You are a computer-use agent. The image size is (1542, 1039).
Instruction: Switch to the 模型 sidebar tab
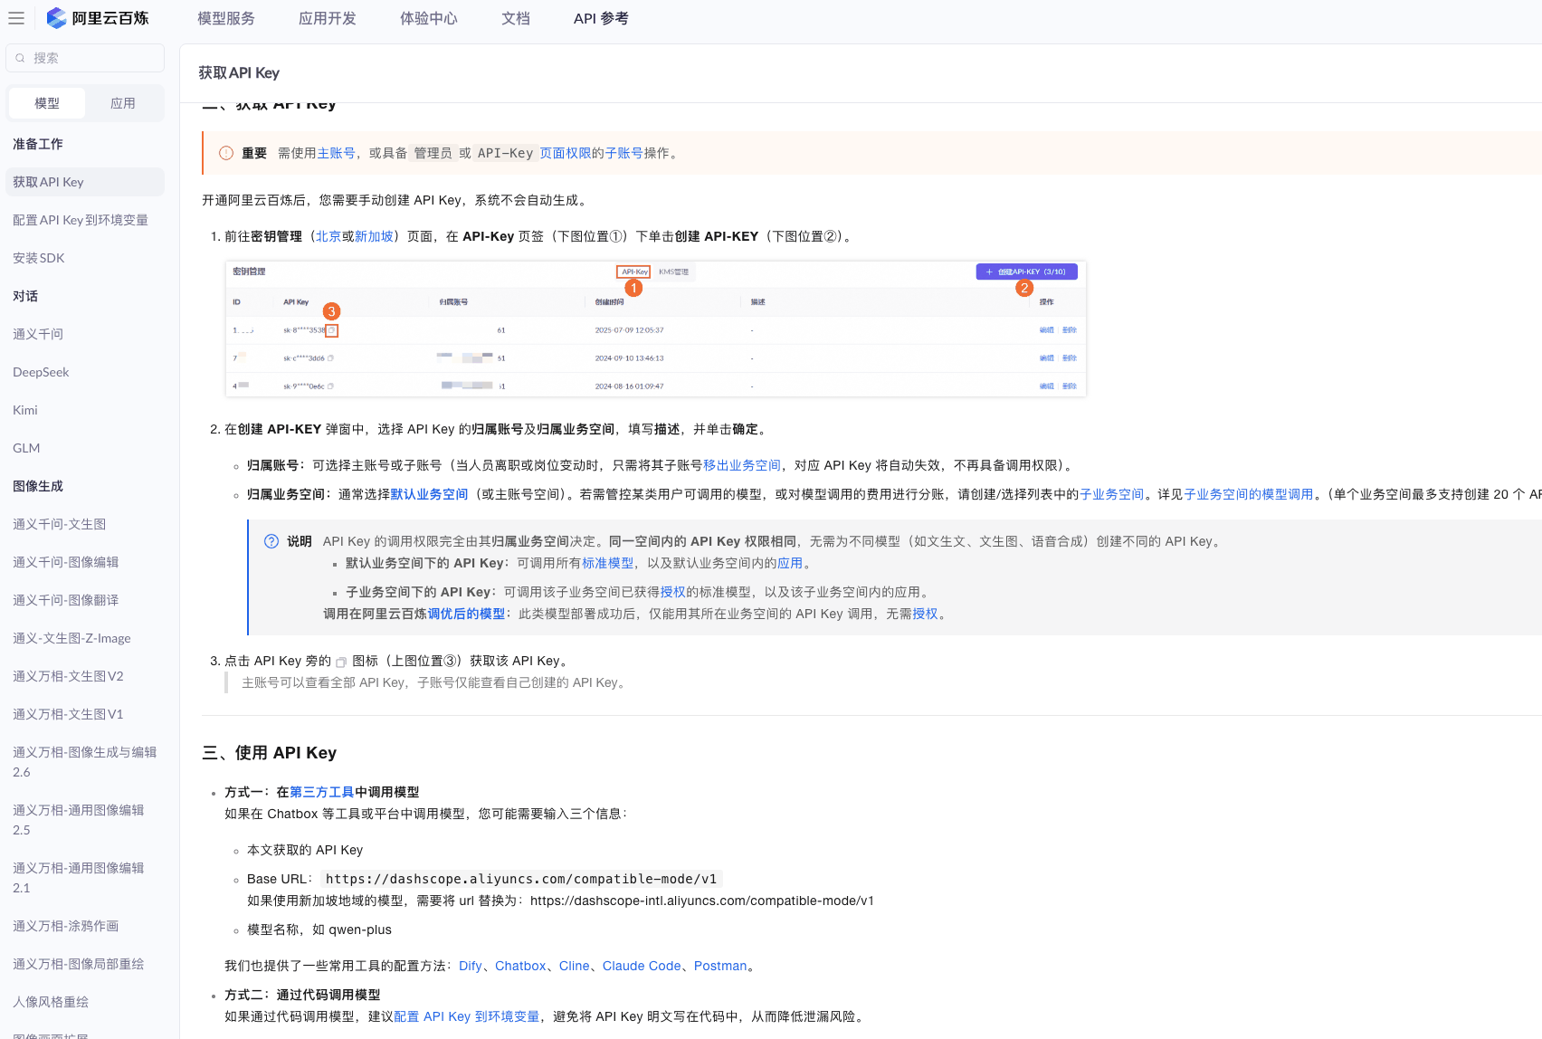[x=47, y=103]
